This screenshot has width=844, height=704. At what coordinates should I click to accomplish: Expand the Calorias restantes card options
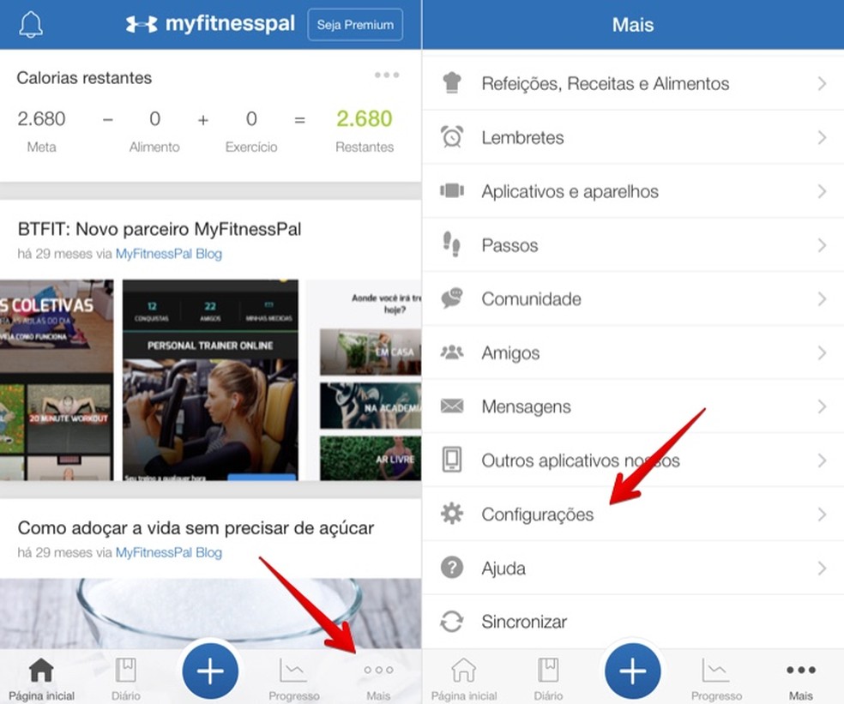(385, 75)
